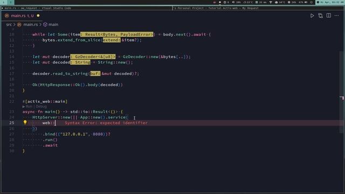Click the ': String' inlay hint on line 15
The image size is (345, 194).
click(x=80, y=63)
